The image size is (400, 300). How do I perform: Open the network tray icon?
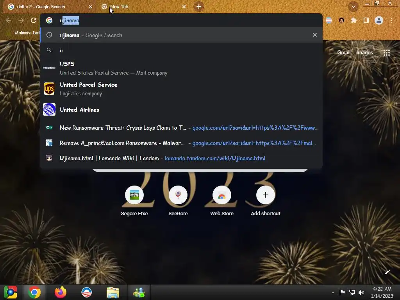pyautogui.click(x=352, y=292)
